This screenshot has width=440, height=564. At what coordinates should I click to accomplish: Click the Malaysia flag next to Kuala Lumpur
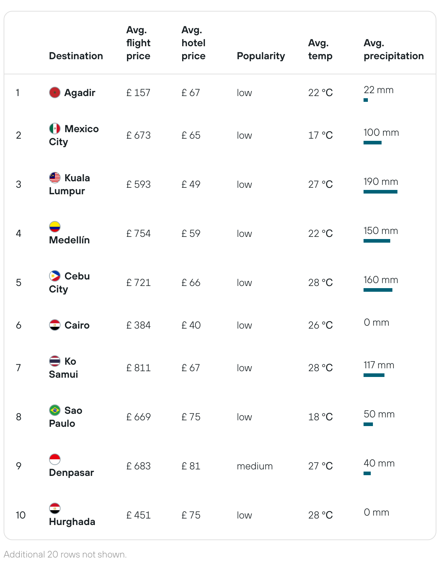(x=55, y=178)
